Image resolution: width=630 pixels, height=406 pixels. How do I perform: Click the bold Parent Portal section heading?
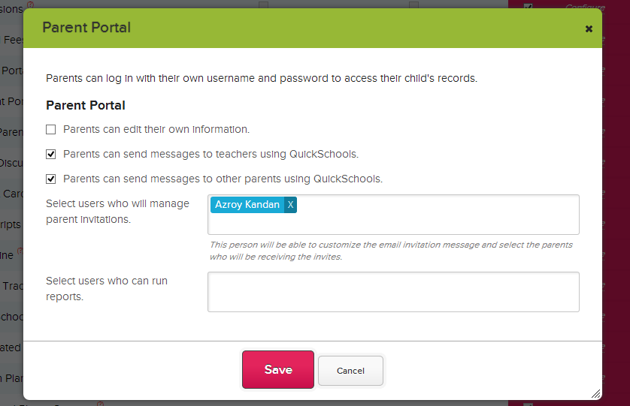(86, 105)
